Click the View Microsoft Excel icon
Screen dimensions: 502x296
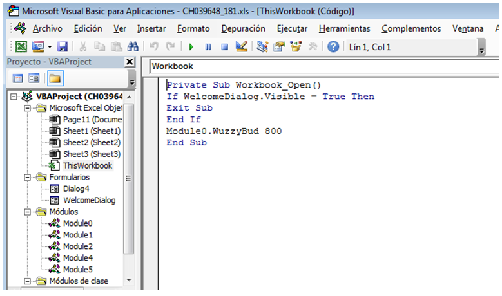point(21,47)
